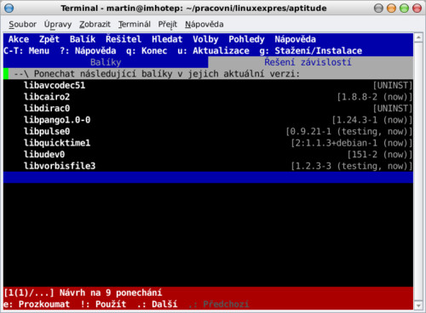Click the [UNINST] status of libavcodec51
426x313 pixels.
coord(392,85)
